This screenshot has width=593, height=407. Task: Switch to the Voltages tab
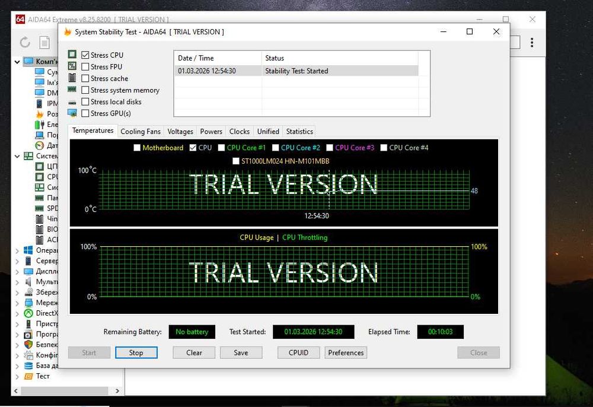[x=180, y=132]
